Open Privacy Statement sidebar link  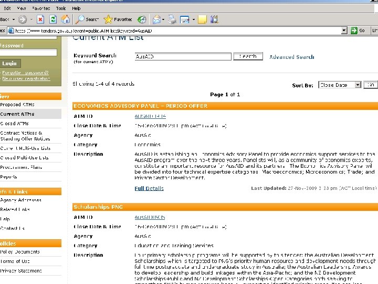(20, 271)
